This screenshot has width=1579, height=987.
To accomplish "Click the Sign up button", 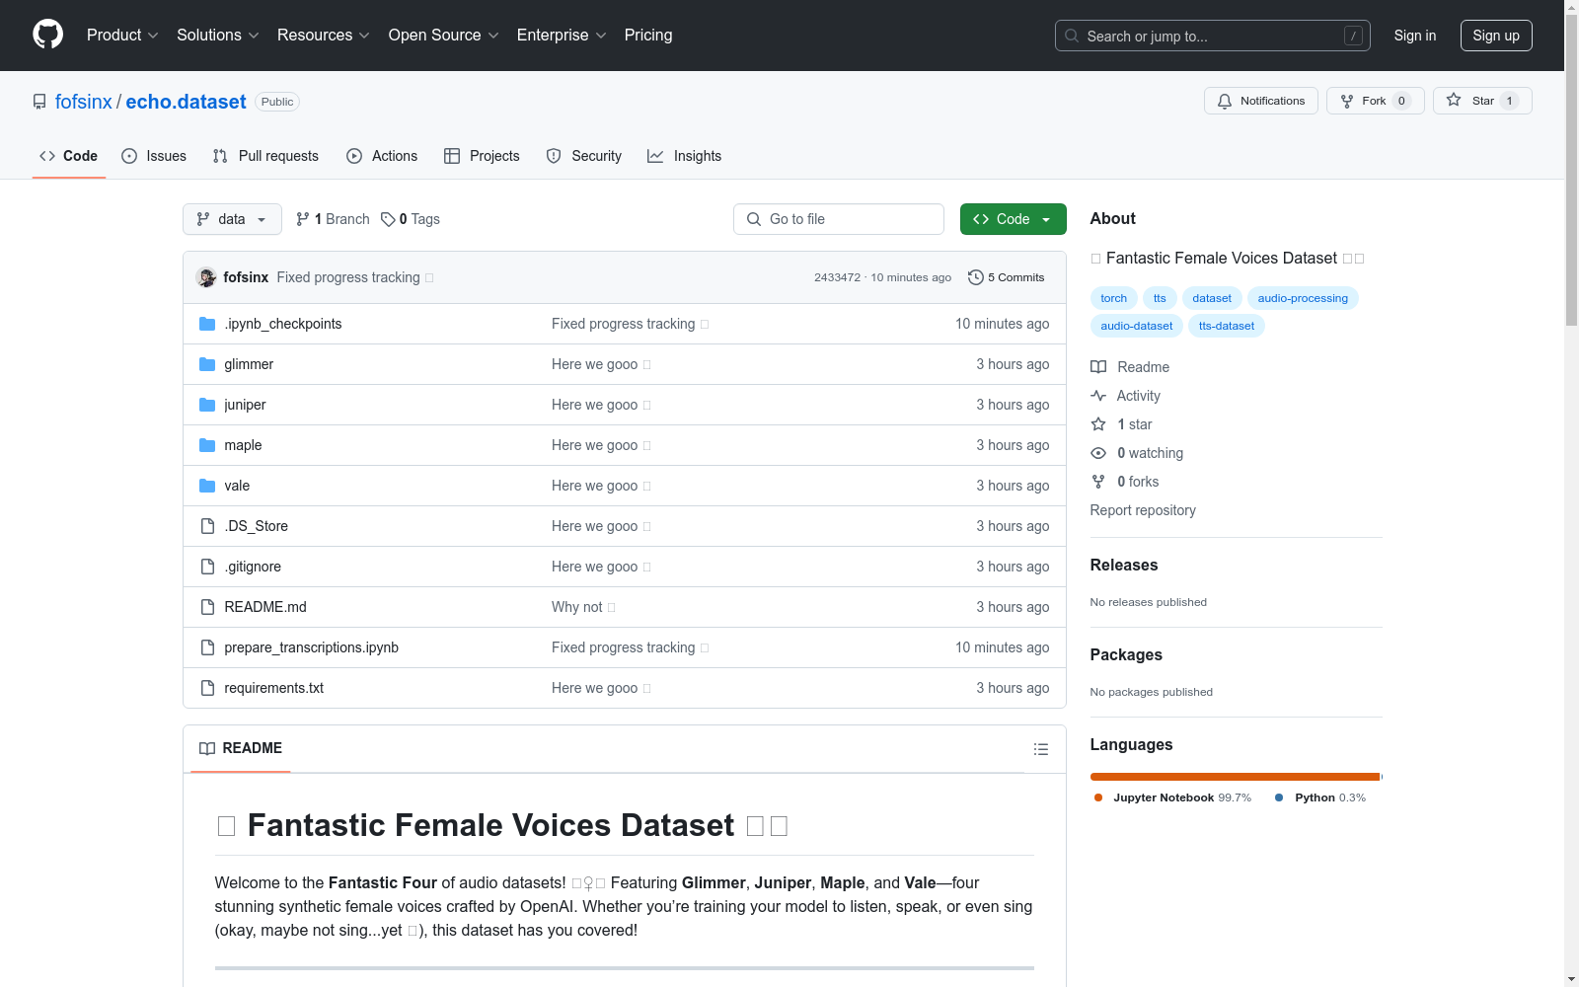I will click(x=1496, y=36).
